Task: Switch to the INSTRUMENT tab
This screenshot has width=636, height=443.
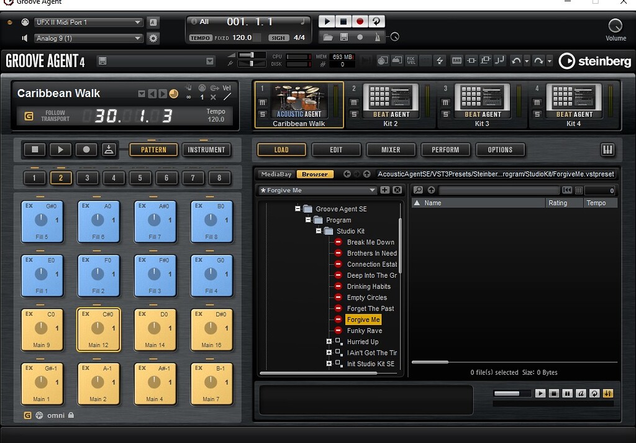Action: click(207, 149)
